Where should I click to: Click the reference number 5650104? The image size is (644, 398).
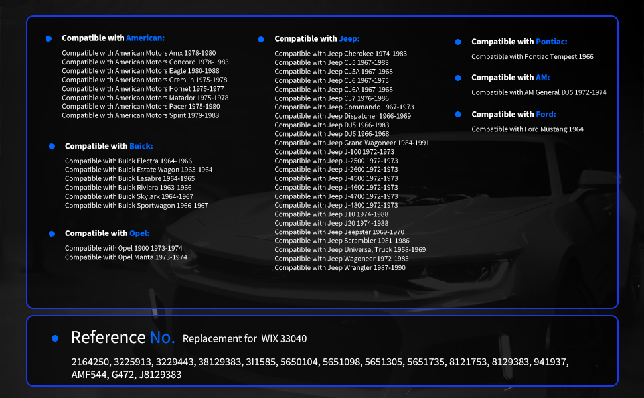pos(299,362)
